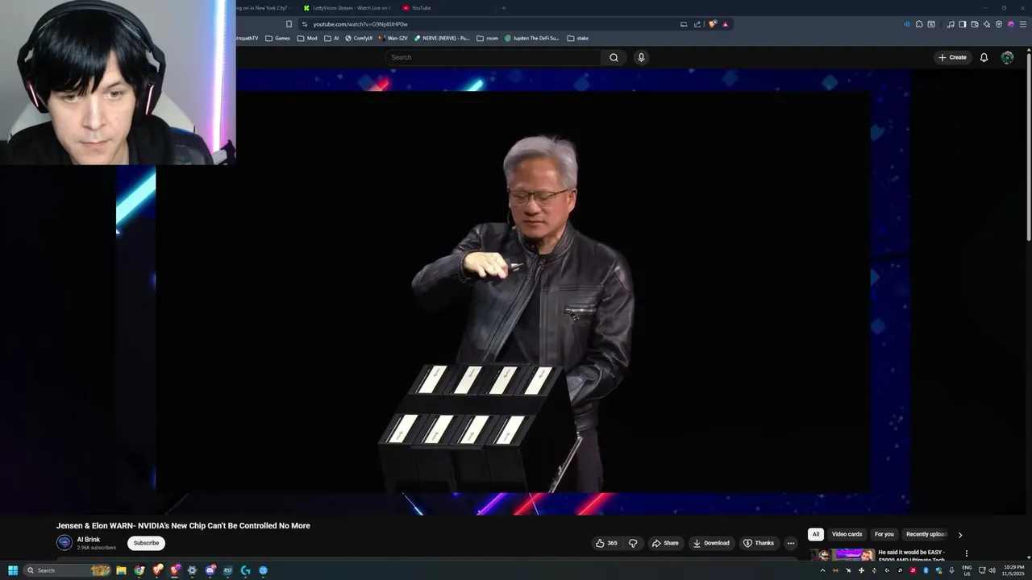Click the Thanks button
This screenshot has width=1032, height=580.
759,543
